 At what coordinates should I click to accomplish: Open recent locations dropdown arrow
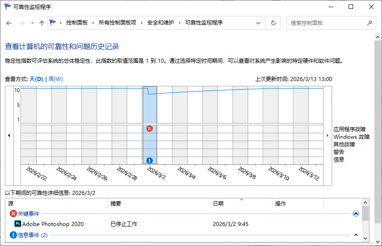(33, 23)
